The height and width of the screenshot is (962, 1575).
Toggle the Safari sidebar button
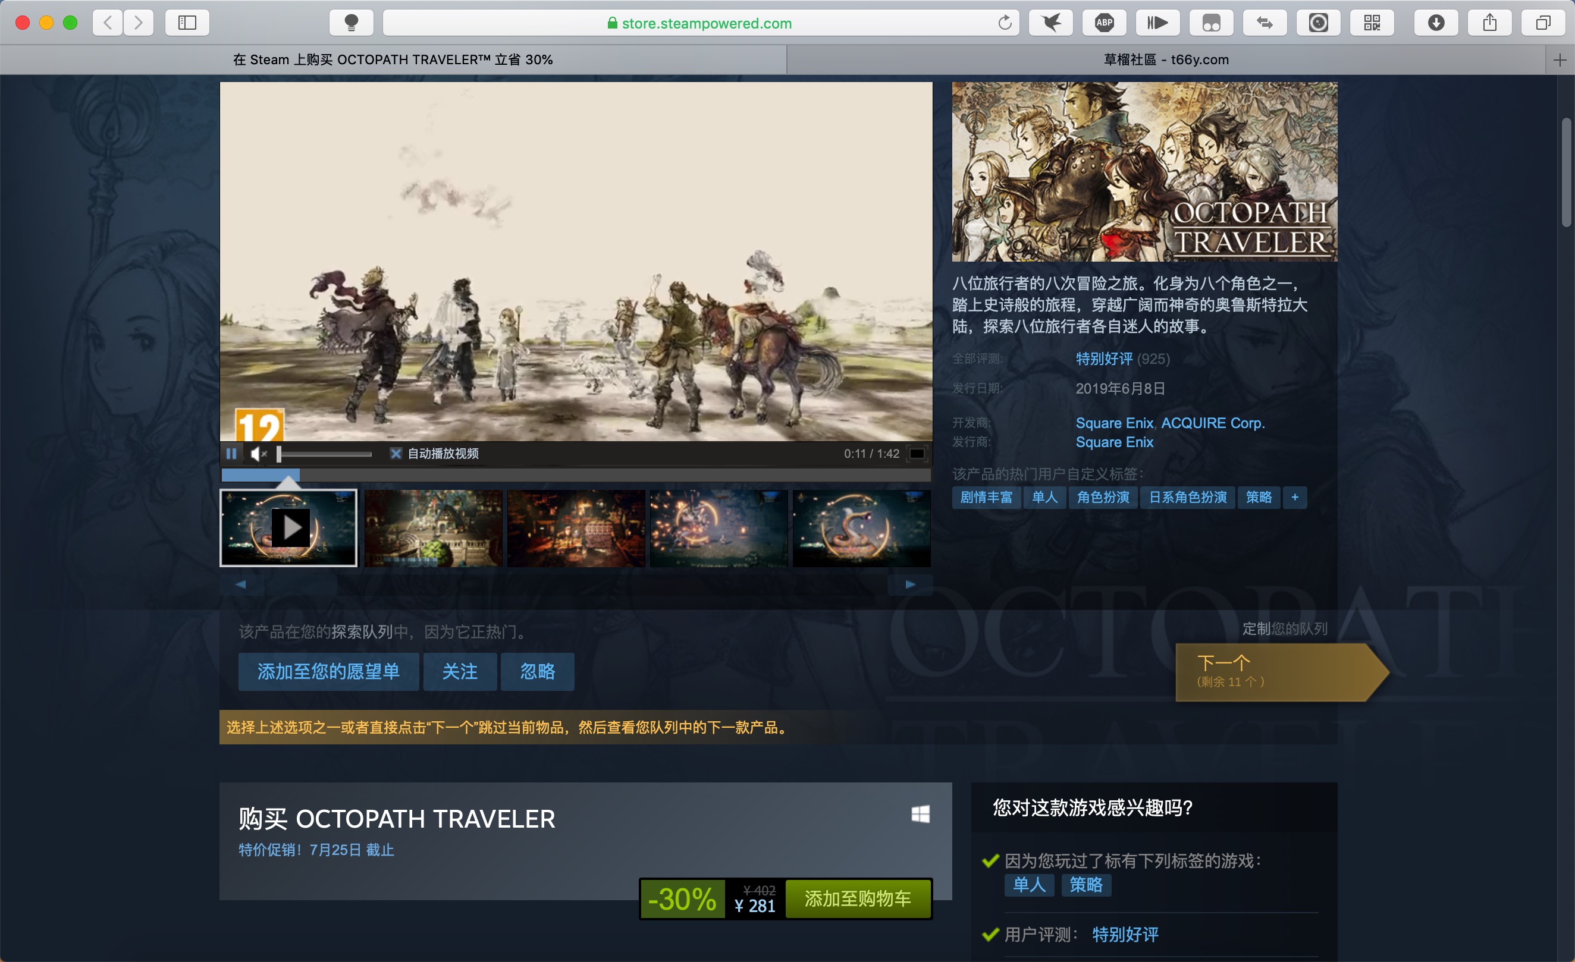pos(187,23)
